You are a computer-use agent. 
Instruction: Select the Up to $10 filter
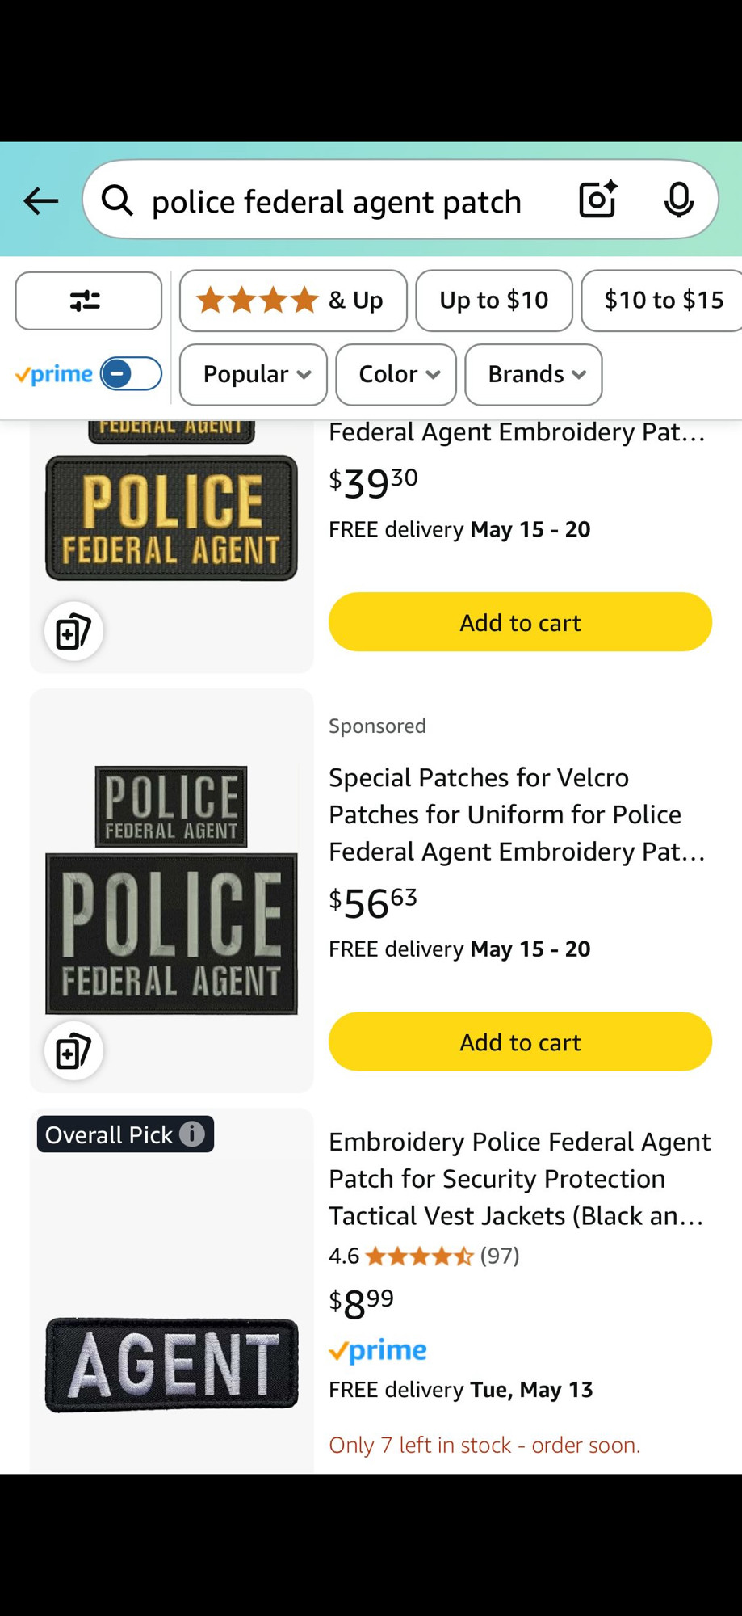(494, 301)
